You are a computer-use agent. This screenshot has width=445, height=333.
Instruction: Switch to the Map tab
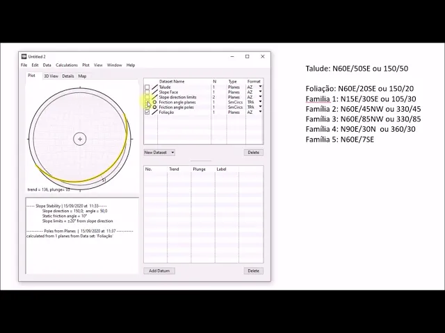tap(82, 76)
